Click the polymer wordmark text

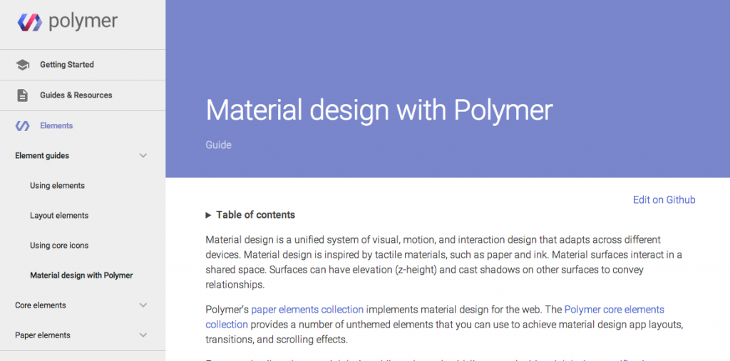(83, 21)
